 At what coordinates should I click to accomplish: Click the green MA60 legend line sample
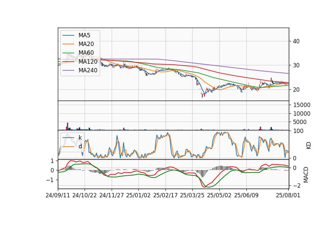pos(68,53)
